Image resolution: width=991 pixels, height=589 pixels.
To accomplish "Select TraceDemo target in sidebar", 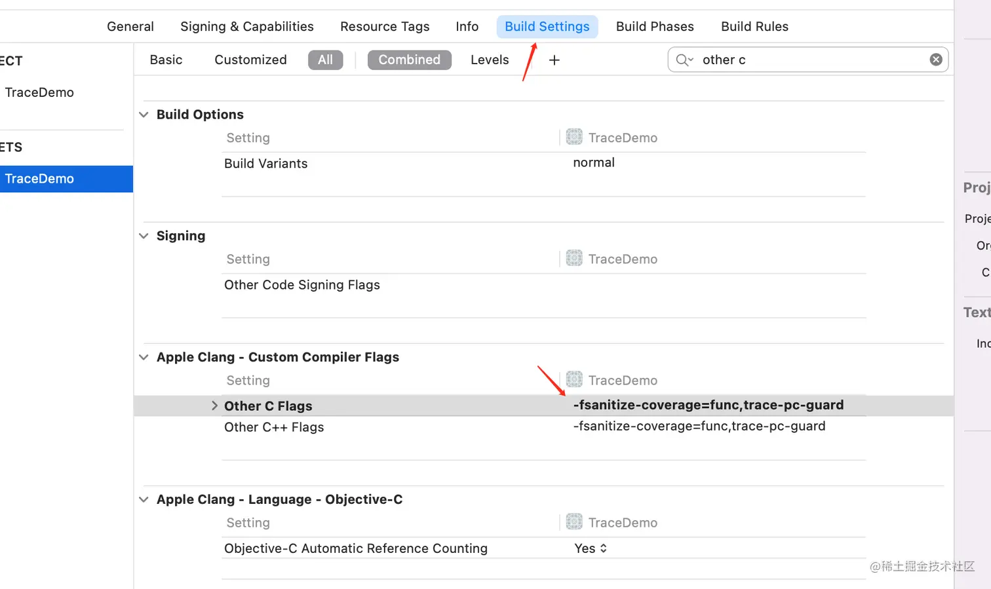I will (39, 179).
